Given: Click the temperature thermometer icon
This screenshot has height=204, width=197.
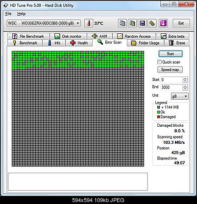Looking at the screenshot, I should point(89,23).
